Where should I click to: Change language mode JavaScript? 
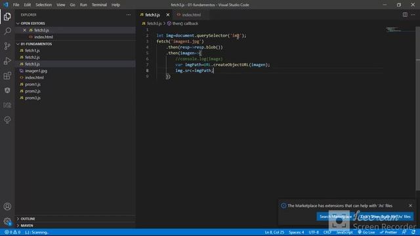pyautogui.click(x=345, y=232)
